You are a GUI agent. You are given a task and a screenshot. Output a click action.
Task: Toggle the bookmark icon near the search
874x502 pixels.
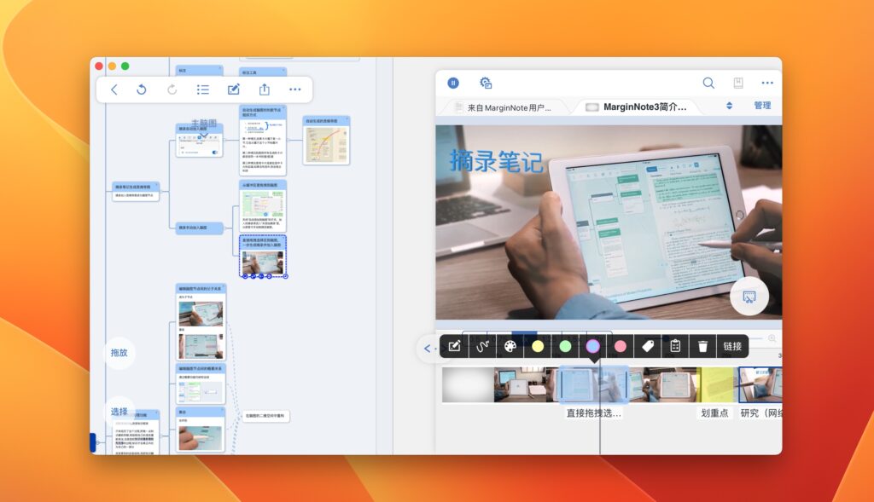coord(739,83)
